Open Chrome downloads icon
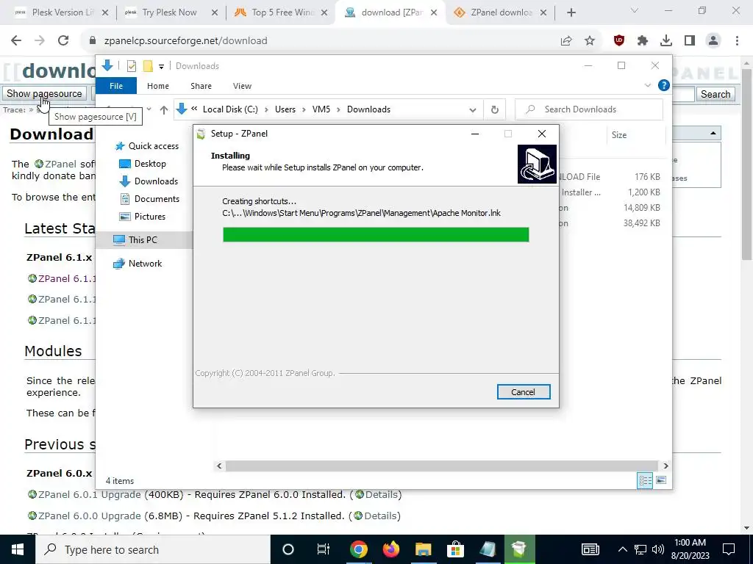Image resolution: width=753 pixels, height=564 pixels. pos(666,41)
